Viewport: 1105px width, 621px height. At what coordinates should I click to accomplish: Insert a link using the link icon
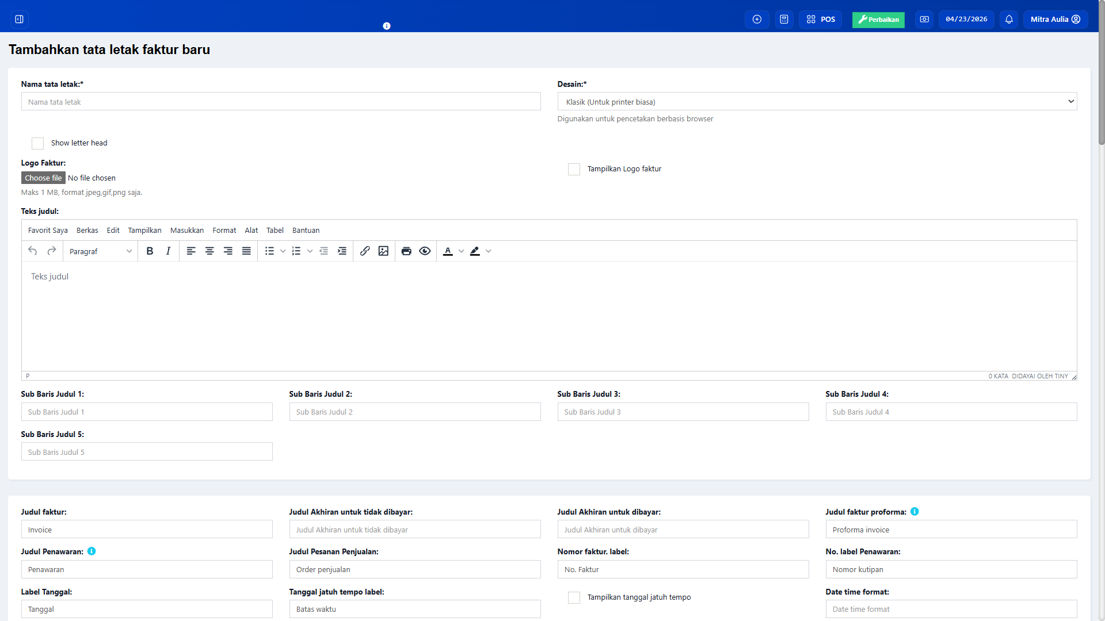pyautogui.click(x=365, y=251)
